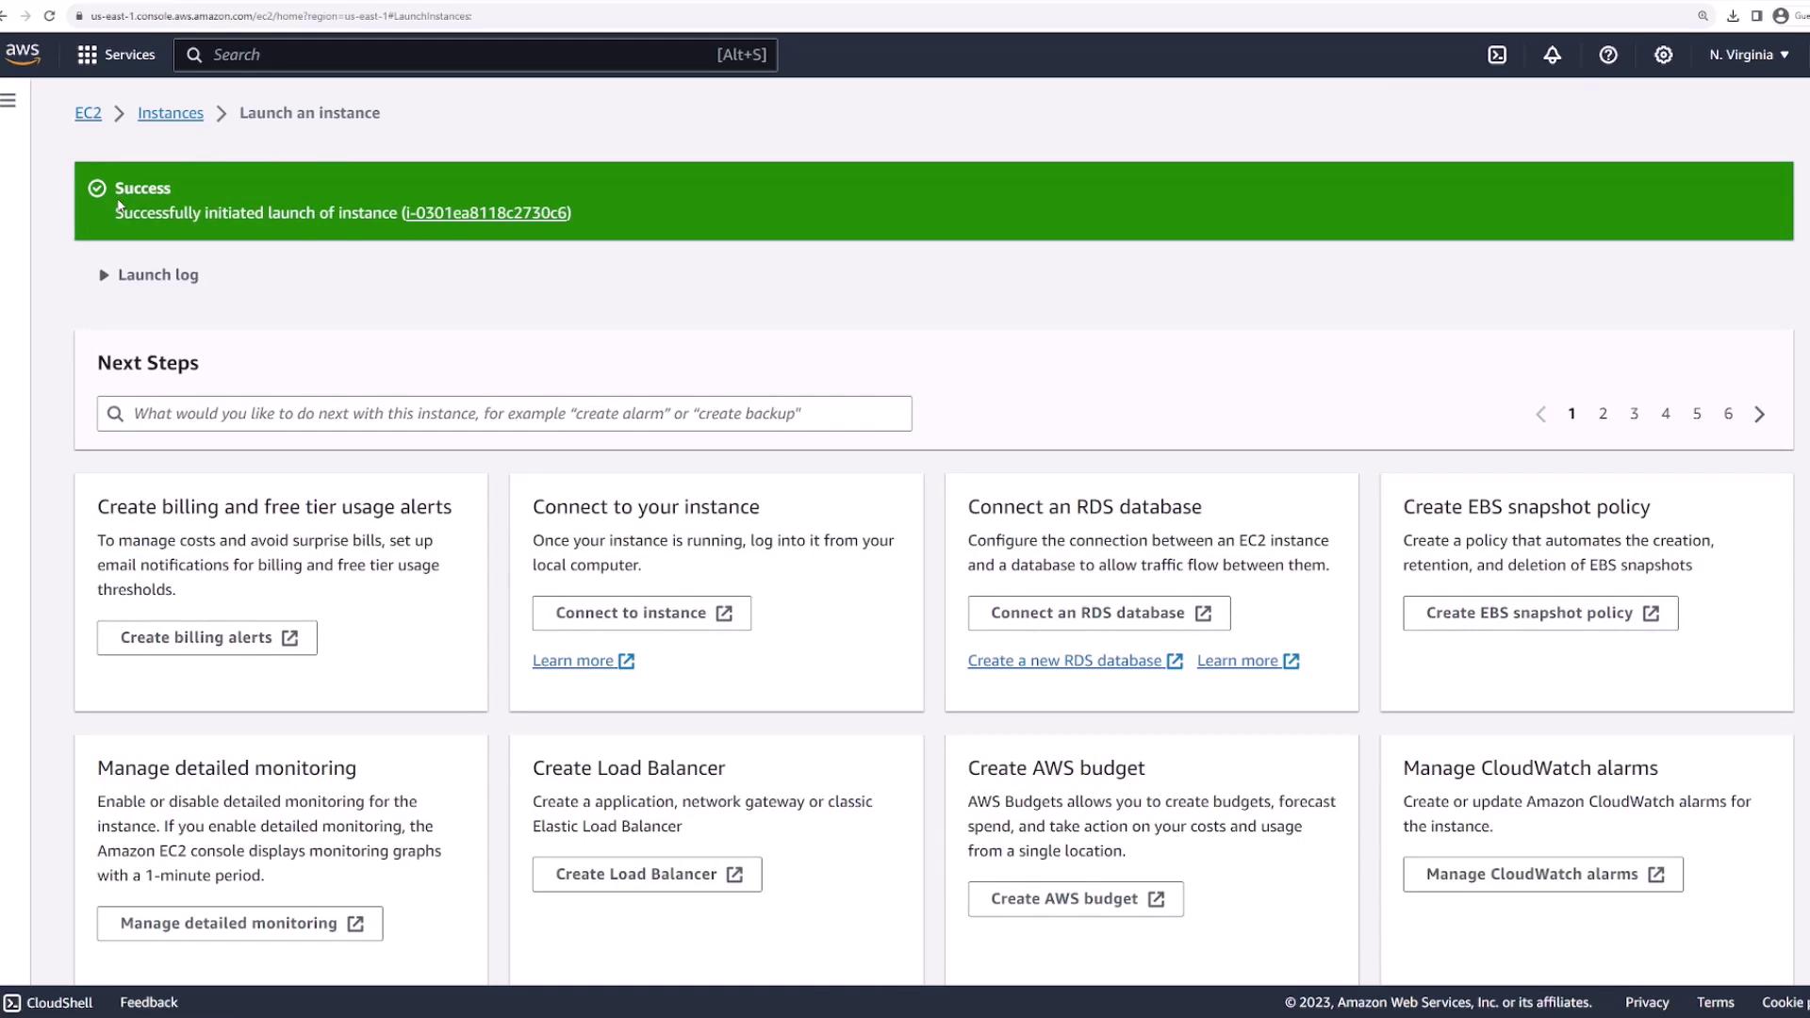Select page 6 in Next Steps pagination
The height and width of the screenshot is (1018, 1810).
click(x=1728, y=414)
